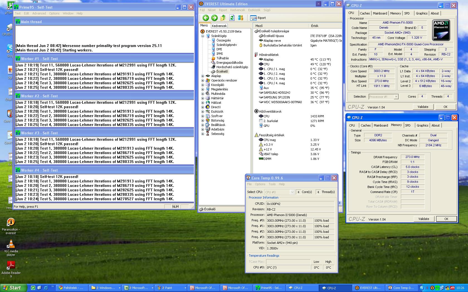Select Túlhajtás tree item
The height and width of the screenshot is (292, 468).
coord(223,58)
